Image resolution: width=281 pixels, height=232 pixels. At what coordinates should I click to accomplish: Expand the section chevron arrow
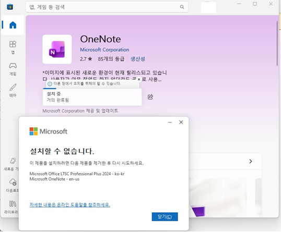[x=251, y=161]
